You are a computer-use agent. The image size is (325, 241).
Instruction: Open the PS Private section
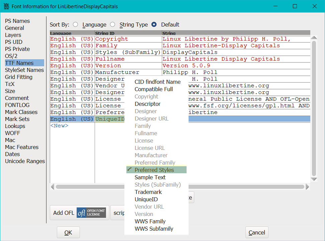pyautogui.click(x=17, y=49)
